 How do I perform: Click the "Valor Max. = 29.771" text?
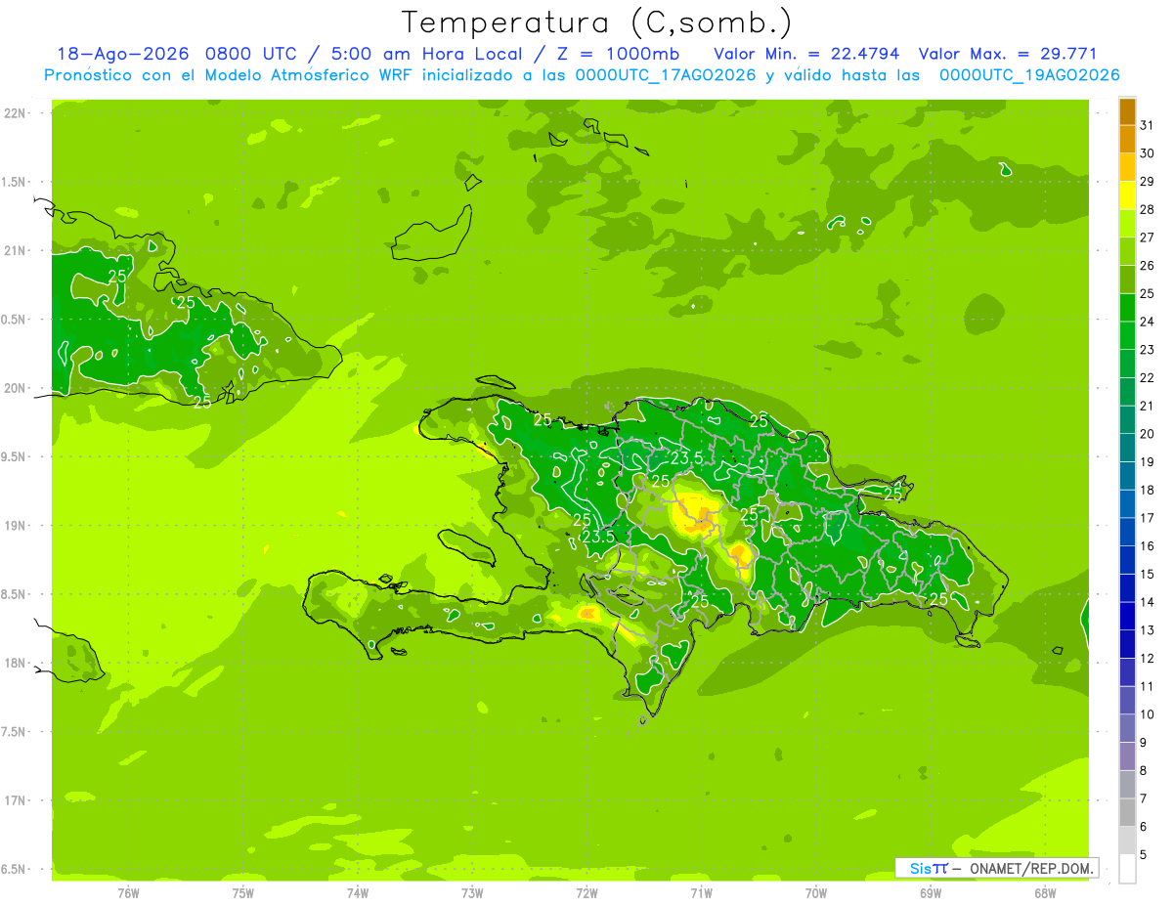(1008, 54)
